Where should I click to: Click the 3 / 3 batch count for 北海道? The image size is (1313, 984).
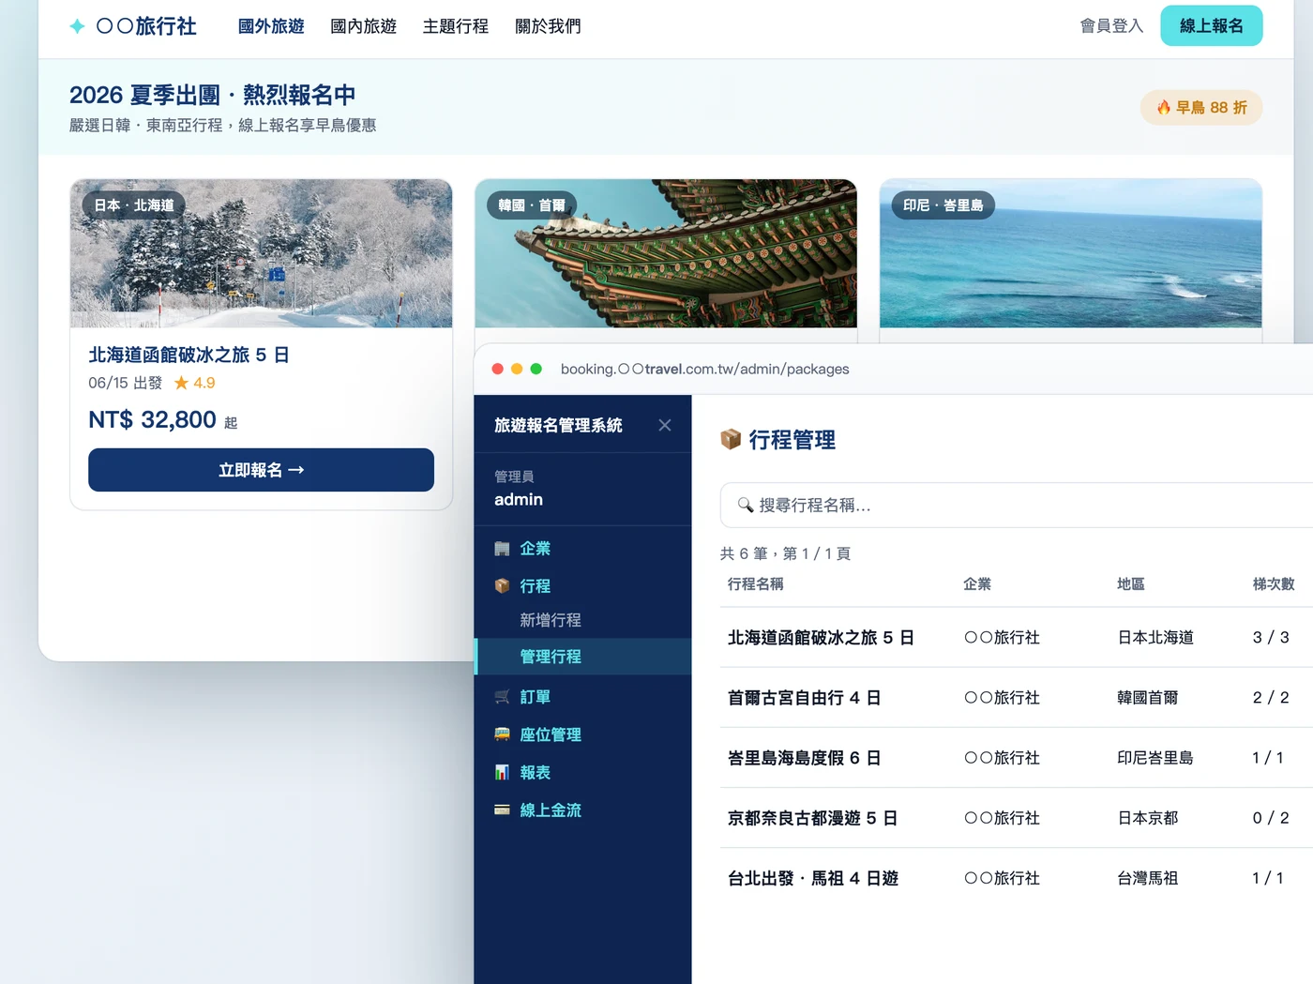click(1271, 638)
